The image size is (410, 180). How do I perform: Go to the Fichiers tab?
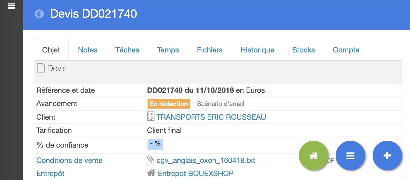pyautogui.click(x=210, y=50)
